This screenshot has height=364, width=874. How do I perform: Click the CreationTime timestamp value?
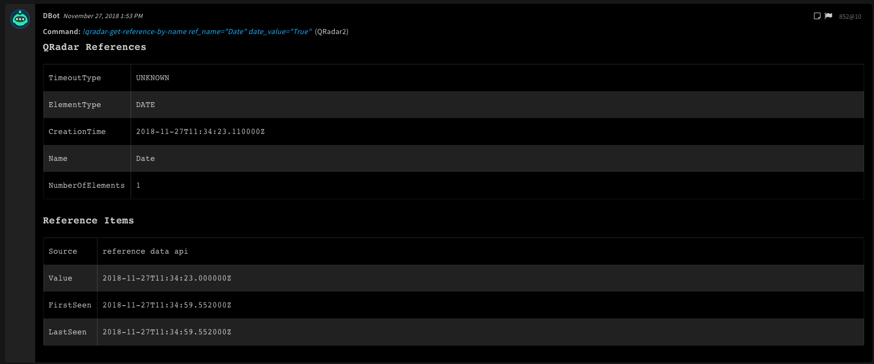(200, 132)
